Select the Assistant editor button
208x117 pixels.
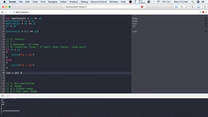point(182,7)
